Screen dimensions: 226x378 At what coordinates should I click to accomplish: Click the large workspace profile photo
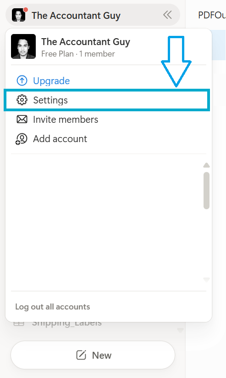(23, 46)
